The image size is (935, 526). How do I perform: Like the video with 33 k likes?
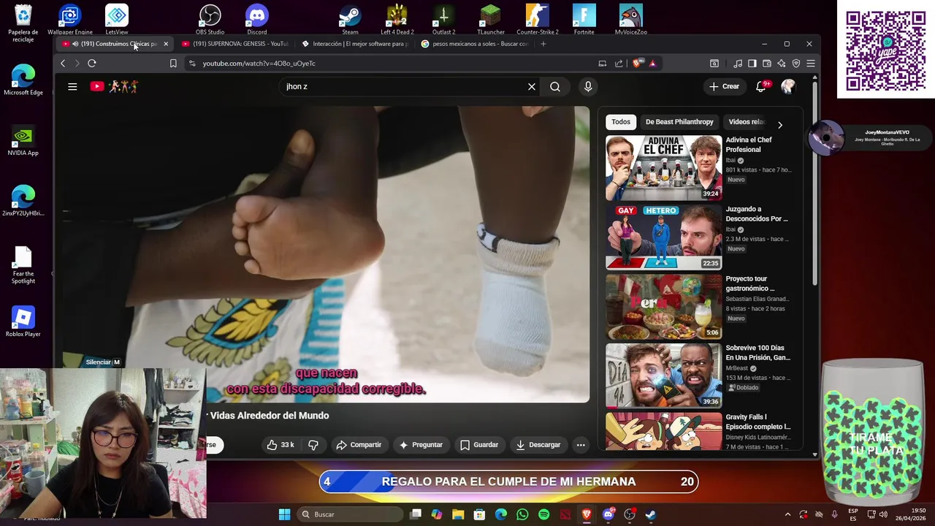pos(280,444)
